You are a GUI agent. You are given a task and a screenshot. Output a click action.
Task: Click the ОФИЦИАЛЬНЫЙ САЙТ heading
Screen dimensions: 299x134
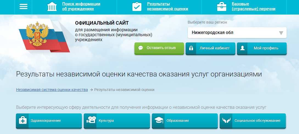[102, 23]
